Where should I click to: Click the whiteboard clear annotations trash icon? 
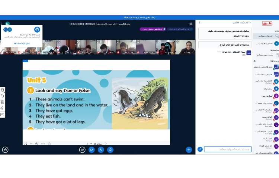[3, 102]
